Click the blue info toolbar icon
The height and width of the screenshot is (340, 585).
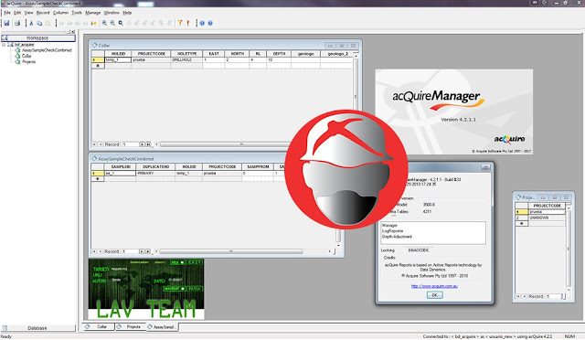pos(202,23)
